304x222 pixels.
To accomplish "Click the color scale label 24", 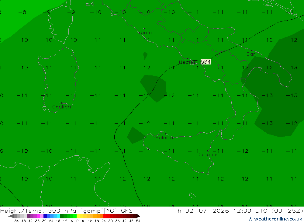I will coord(104,221).
